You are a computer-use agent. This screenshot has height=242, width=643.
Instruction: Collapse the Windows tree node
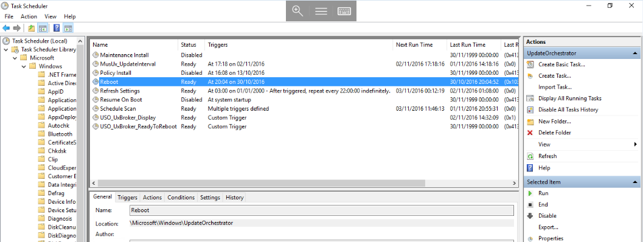(x=23, y=66)
